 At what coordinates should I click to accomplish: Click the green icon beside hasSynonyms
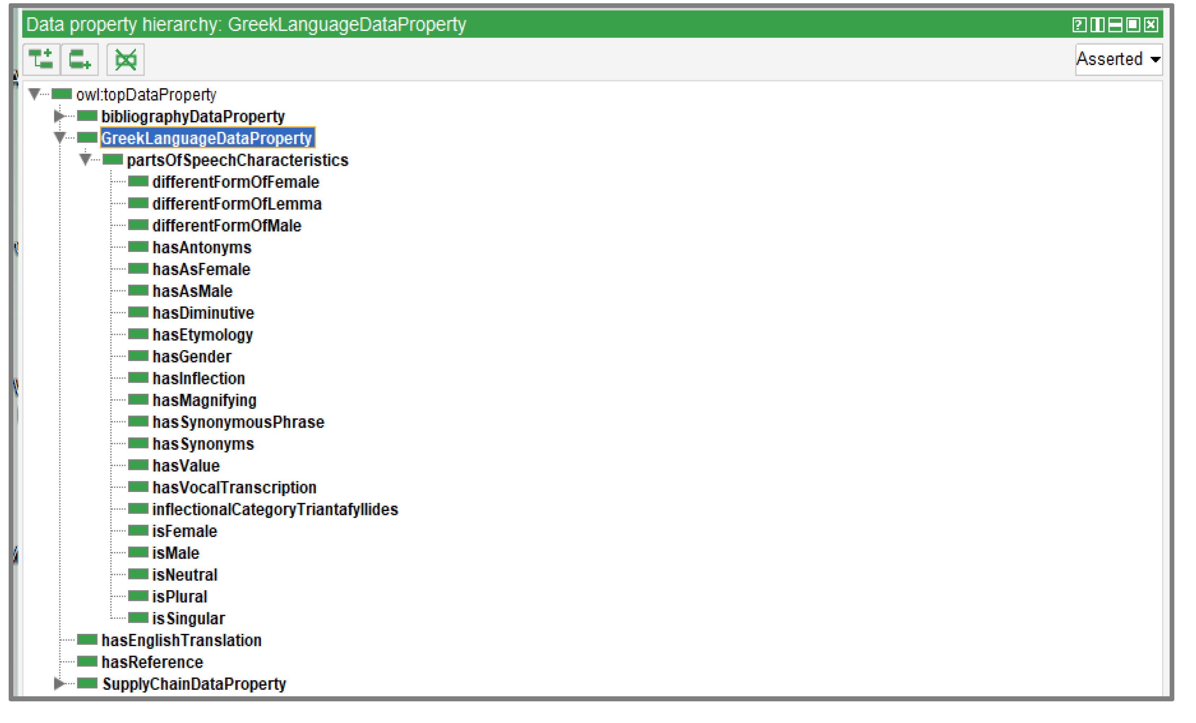138,443
